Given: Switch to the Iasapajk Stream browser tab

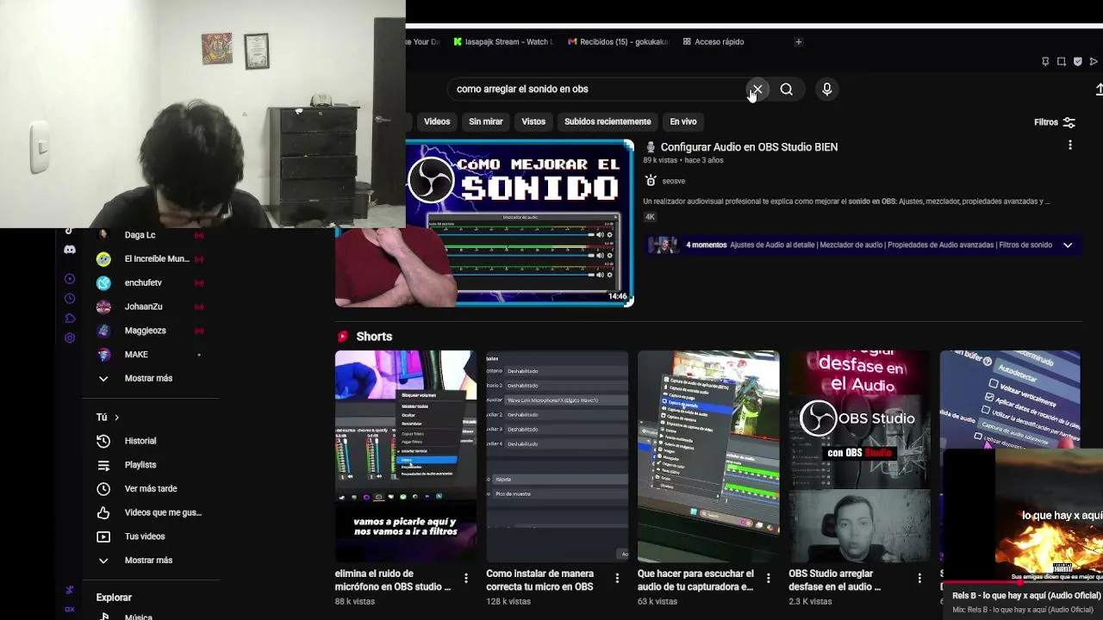Looking at the screenshot, I should tap(502, 41).
